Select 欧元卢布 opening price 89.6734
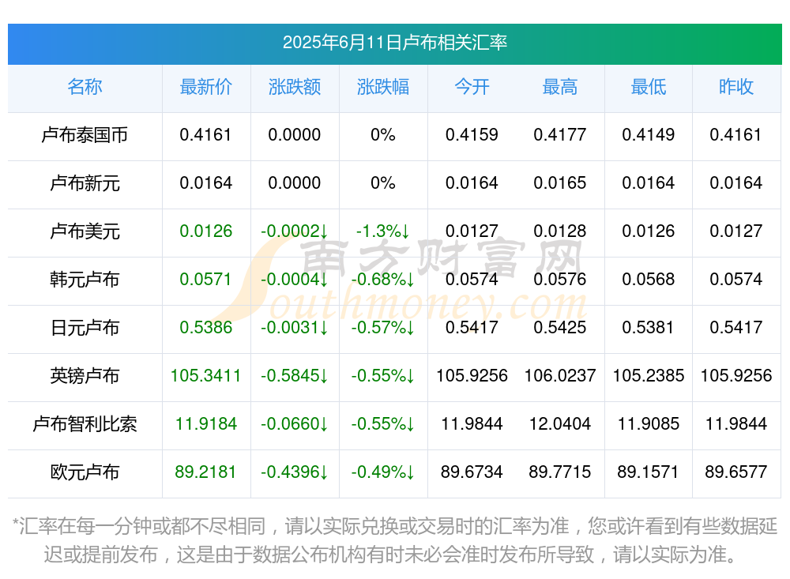 coord(472,472)
